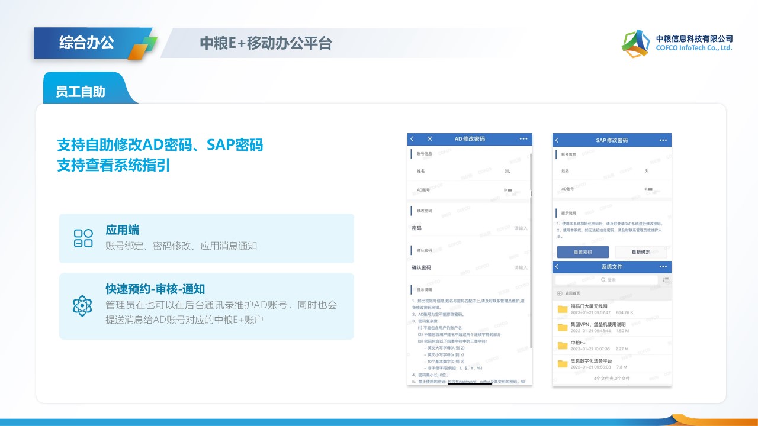This screenshot has height=426, width=758.
Task: Open 集团VPN、堡垒机使用说明 folder
Action: point(610,327)
